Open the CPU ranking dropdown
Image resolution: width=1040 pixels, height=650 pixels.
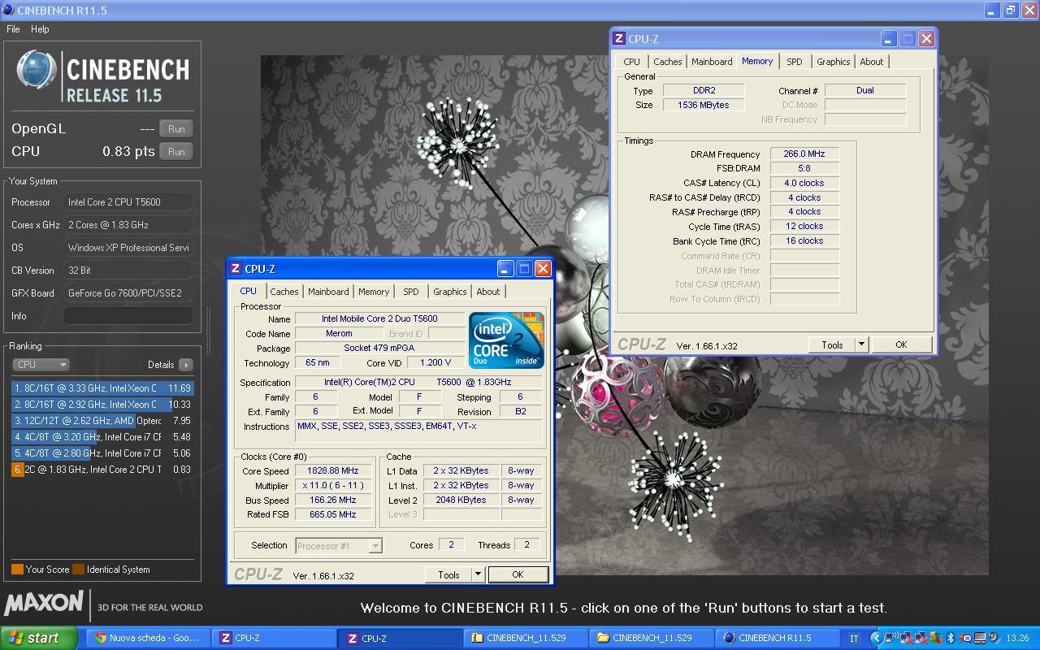[x=41, y=365]
